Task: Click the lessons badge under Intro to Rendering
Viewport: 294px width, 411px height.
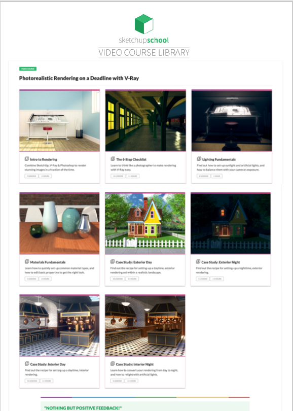Action: click(x=31, y=176)
